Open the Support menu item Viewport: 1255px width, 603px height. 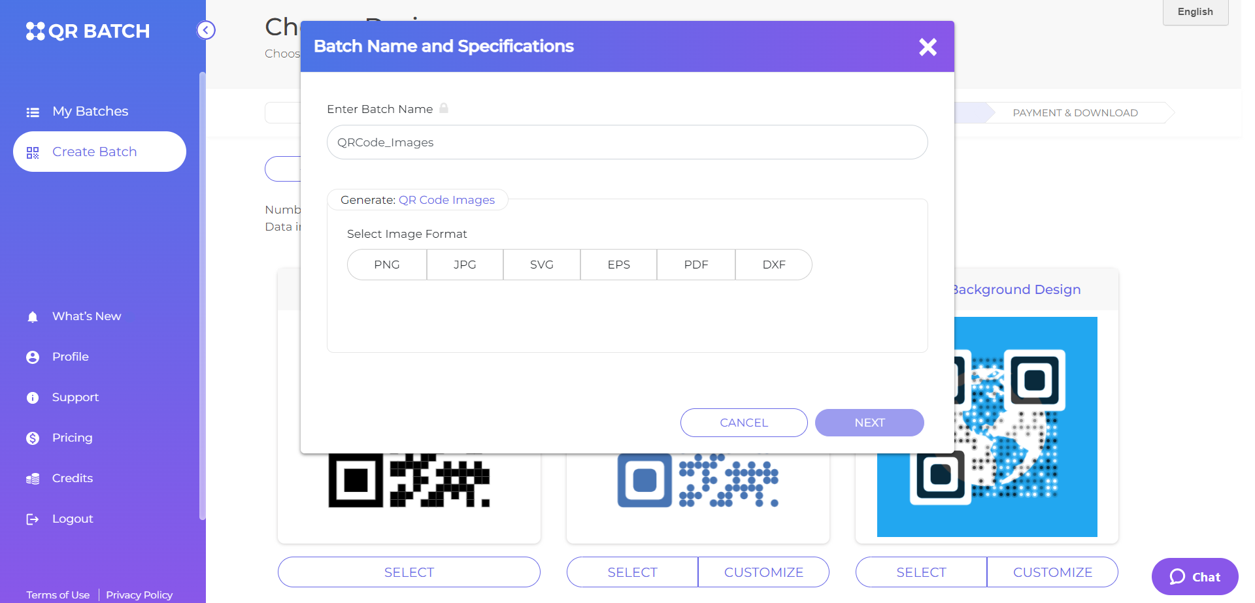pos(99,397)
